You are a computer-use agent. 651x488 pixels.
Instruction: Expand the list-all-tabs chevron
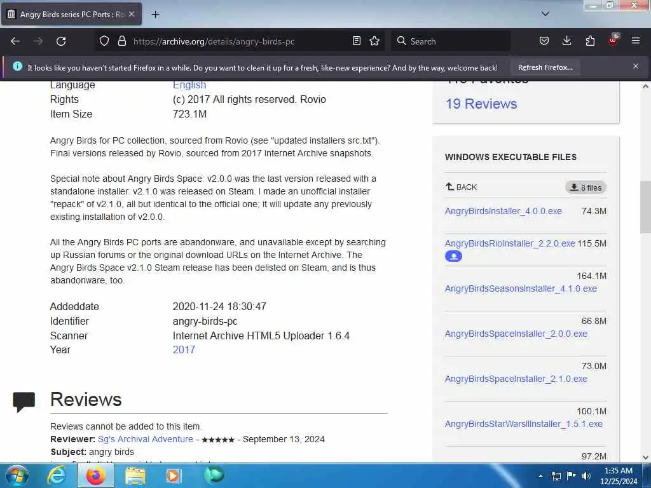545,14
